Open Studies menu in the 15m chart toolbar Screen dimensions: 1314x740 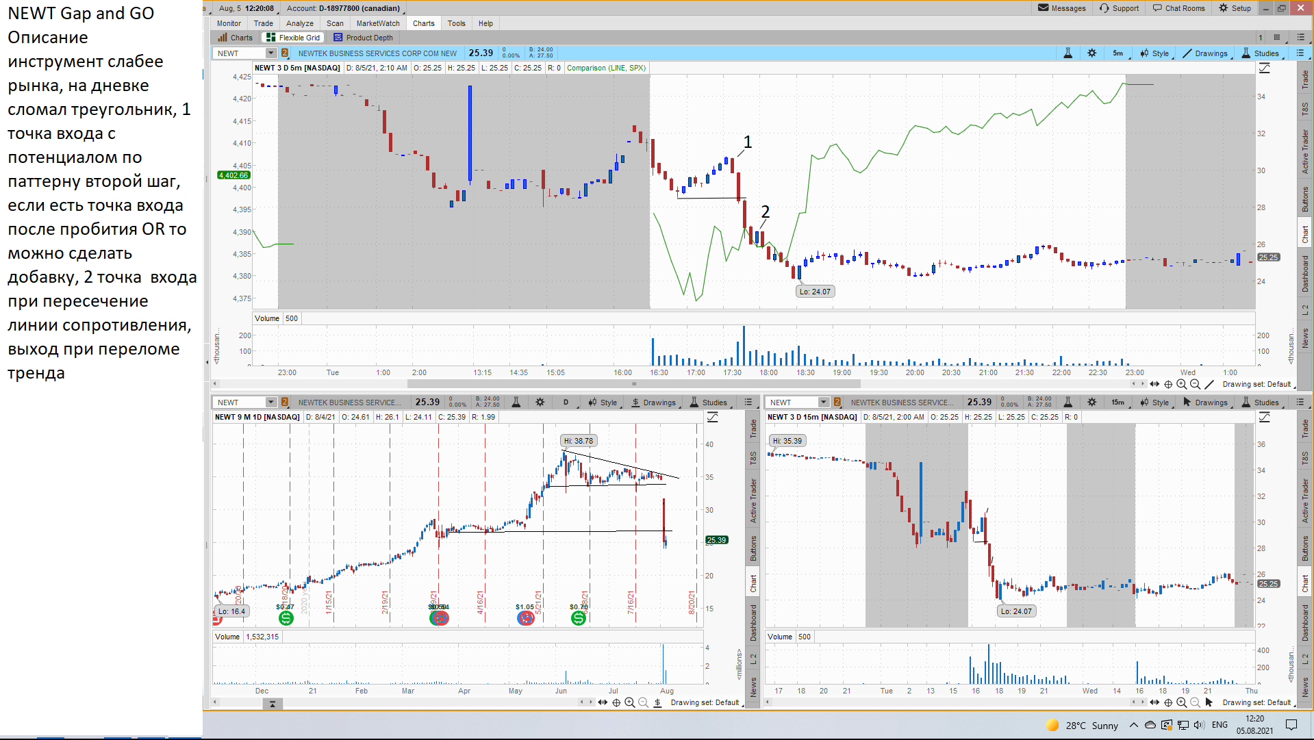click(x=1261, y=403)
